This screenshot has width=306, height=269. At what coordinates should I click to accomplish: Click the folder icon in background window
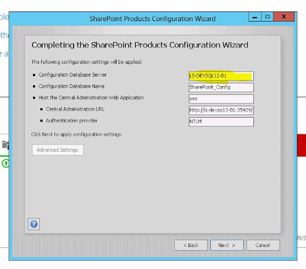[6, 145]
